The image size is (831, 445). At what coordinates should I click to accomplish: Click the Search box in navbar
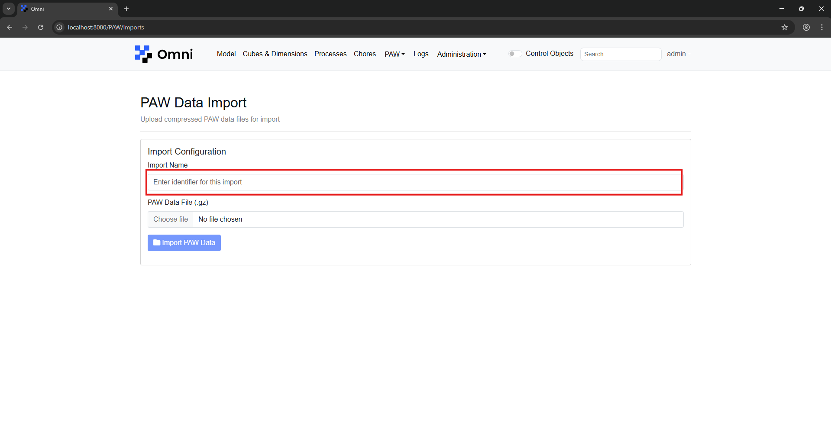pos(621,54)
